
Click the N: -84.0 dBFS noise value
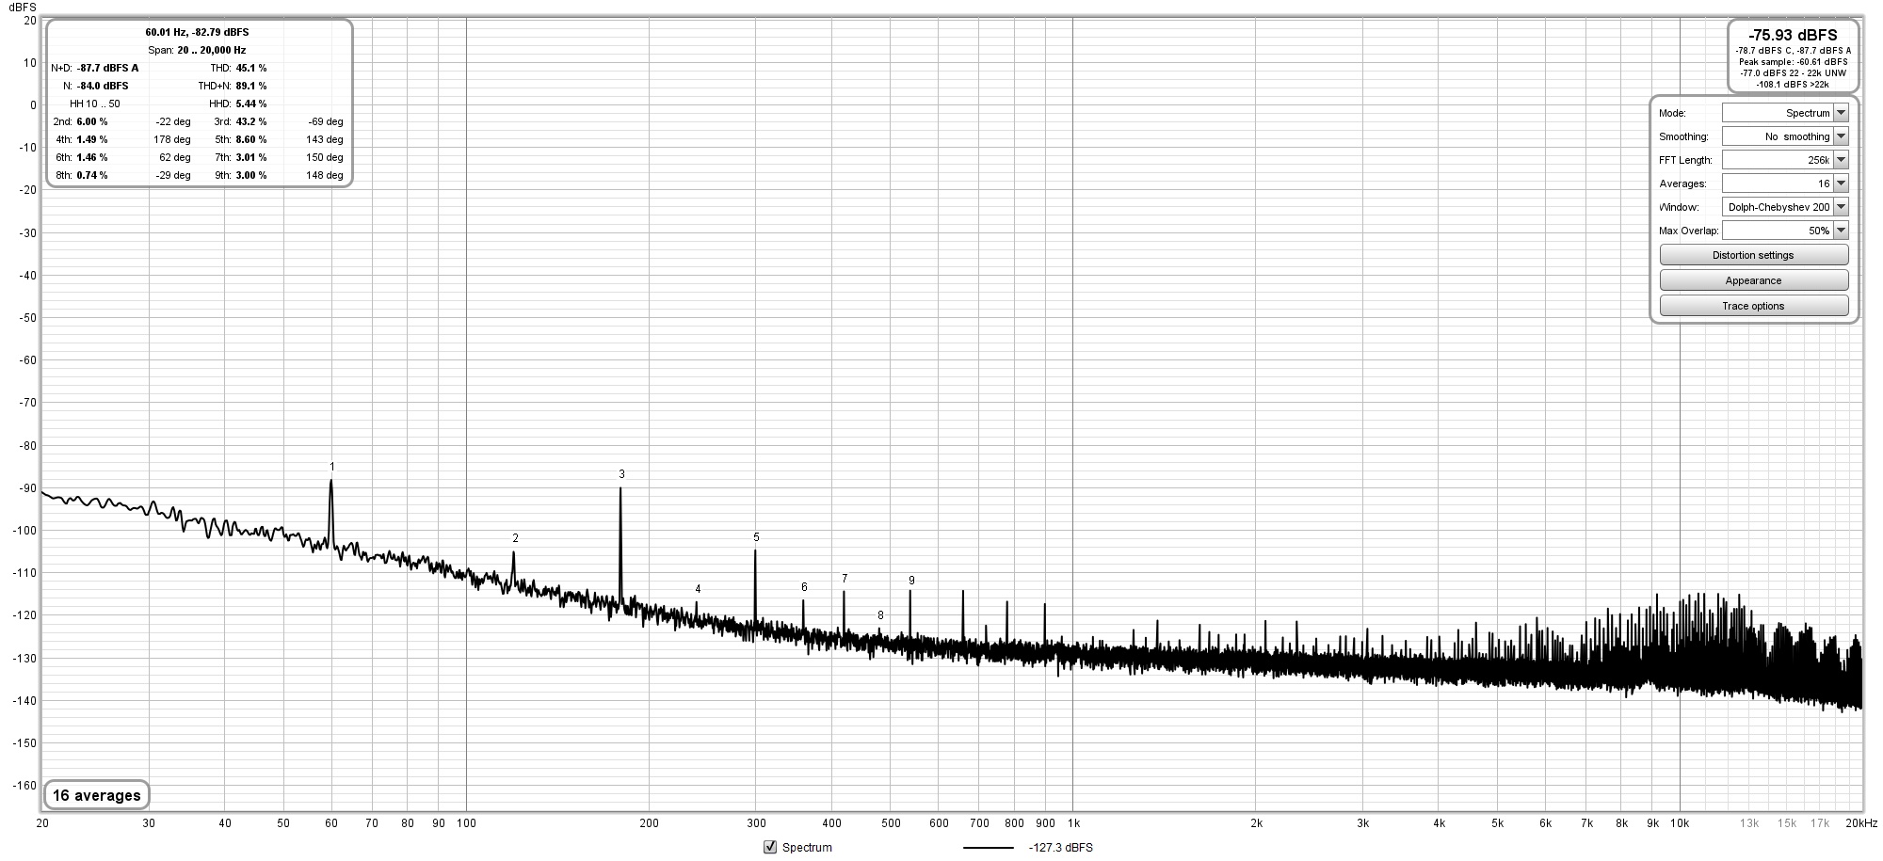(103, 86)
